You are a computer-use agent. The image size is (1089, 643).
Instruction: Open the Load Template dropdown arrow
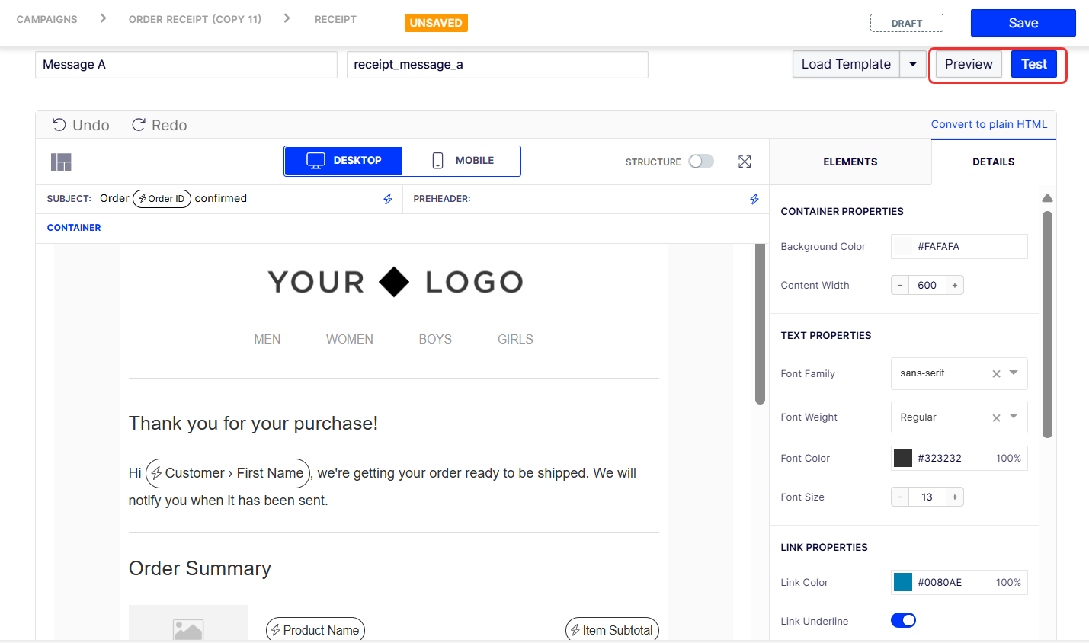click(913, 65)
